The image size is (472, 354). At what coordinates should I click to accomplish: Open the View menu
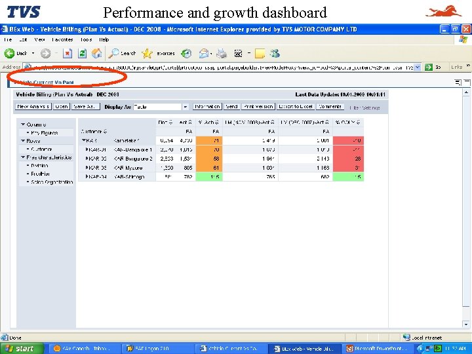(x=39, y=39)
